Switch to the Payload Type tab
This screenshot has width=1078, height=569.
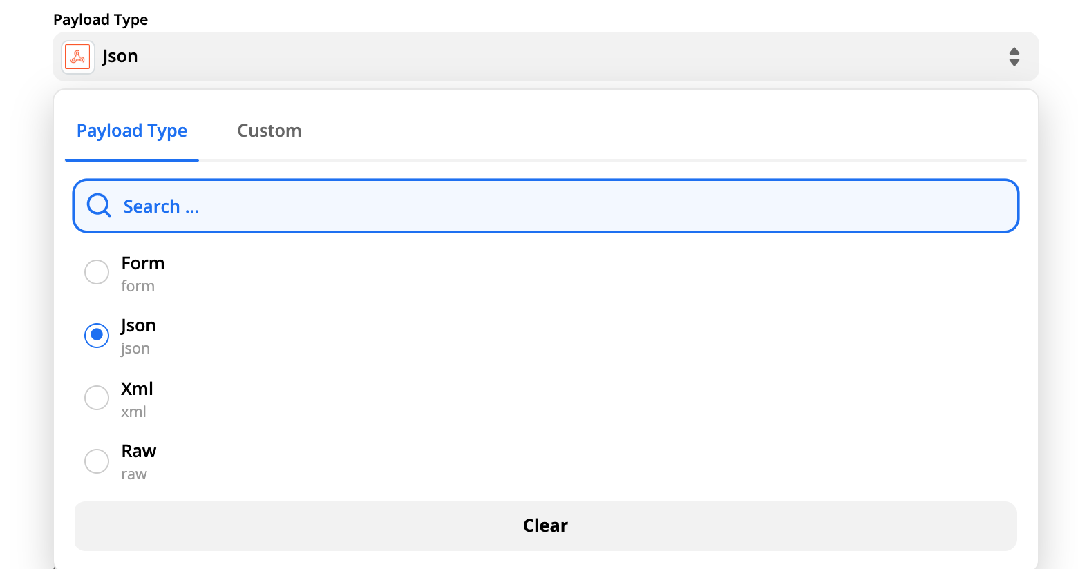(132, 131)
